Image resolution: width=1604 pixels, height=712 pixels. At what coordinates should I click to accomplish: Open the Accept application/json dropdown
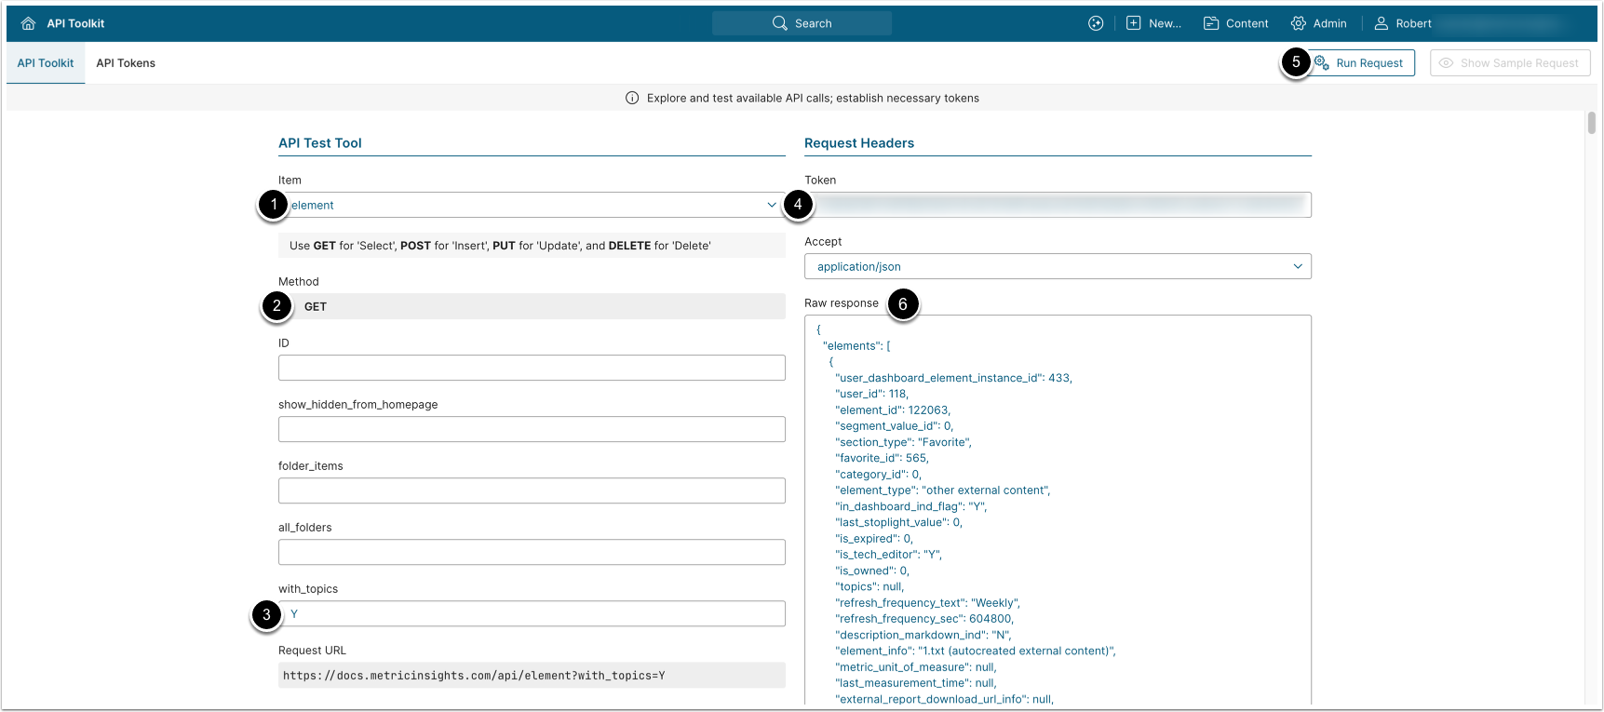[x=1058, y=267]
